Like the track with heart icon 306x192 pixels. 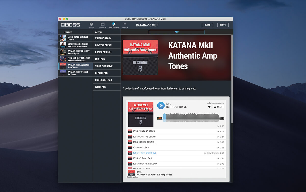(x=209, y=107)
